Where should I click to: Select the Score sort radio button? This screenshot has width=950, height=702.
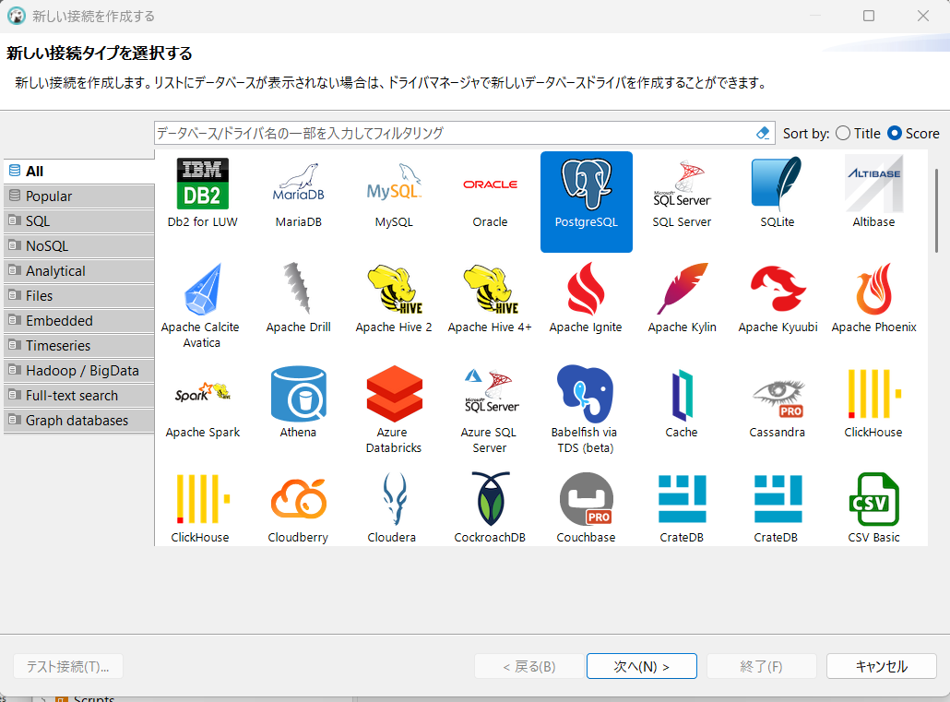(895, 134)
